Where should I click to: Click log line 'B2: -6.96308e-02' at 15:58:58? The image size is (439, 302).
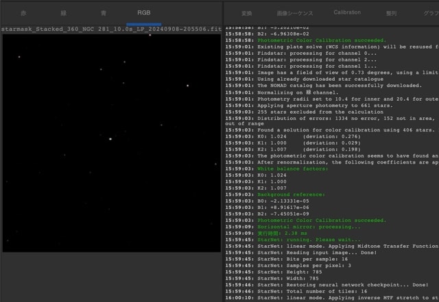(x=267, y=34)
